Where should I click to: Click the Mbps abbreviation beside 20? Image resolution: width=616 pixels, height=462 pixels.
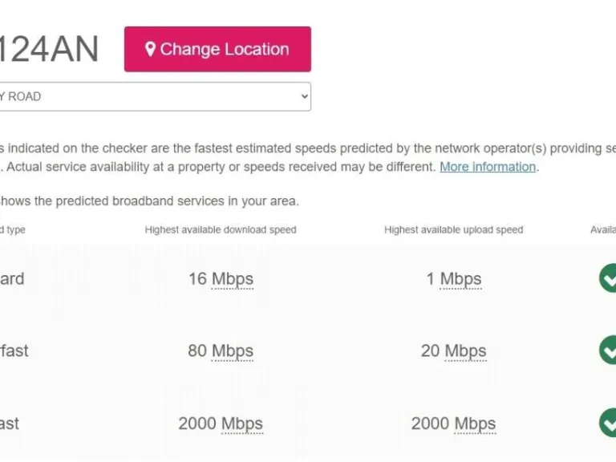point(465,351)
